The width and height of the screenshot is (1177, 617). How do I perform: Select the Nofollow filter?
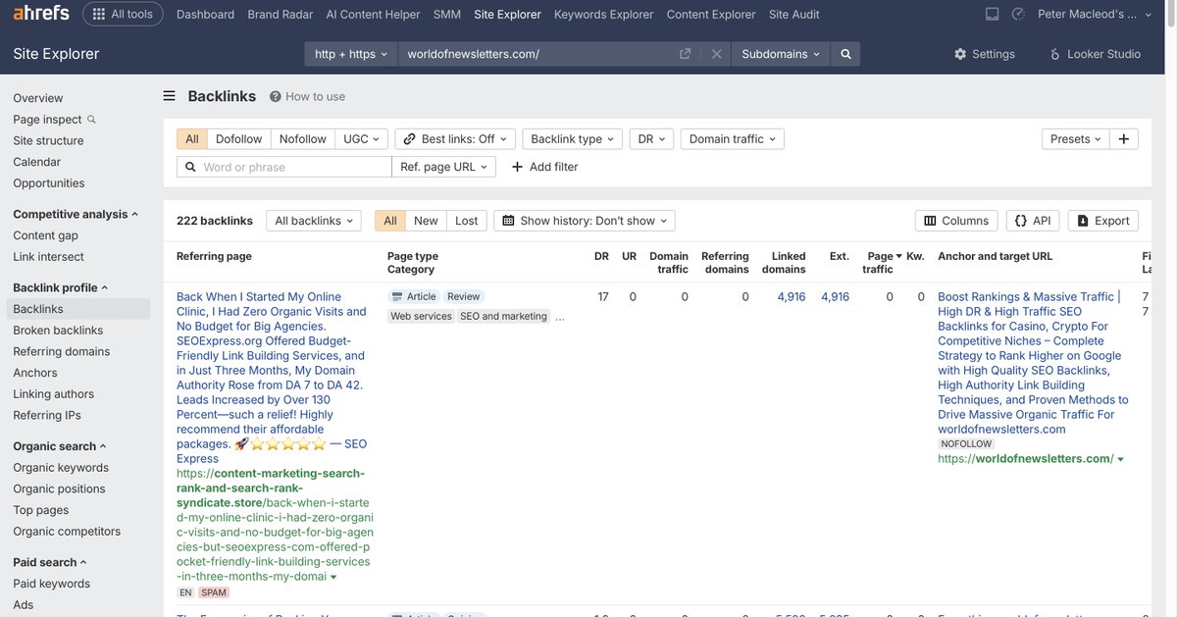303,139
